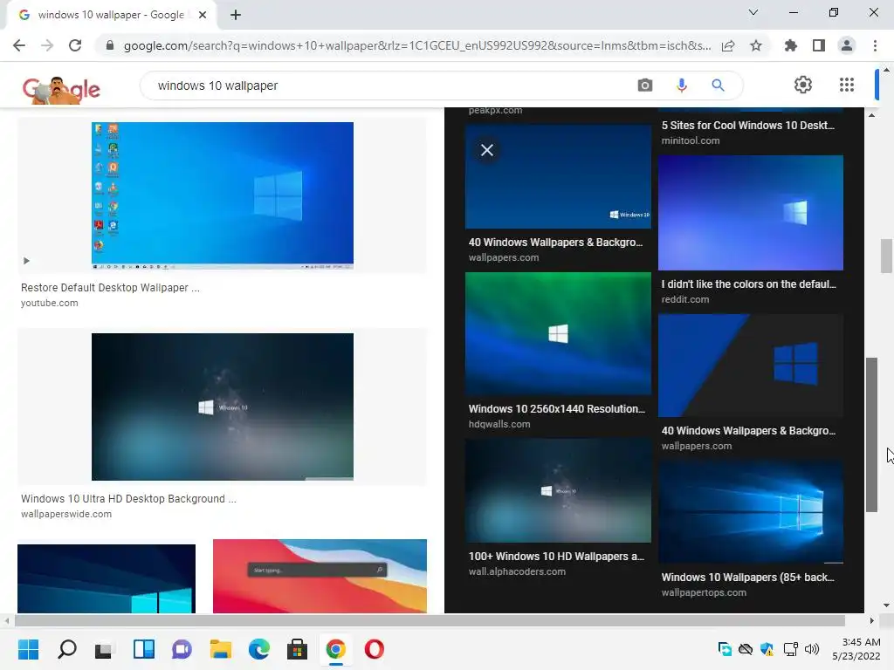Submit search with magnifier icon

tap(718, 85)
